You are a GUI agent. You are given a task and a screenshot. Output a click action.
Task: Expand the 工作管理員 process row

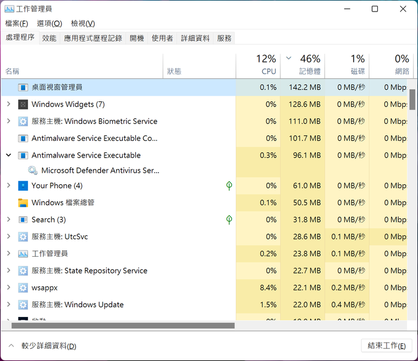[x=9, y=254]
